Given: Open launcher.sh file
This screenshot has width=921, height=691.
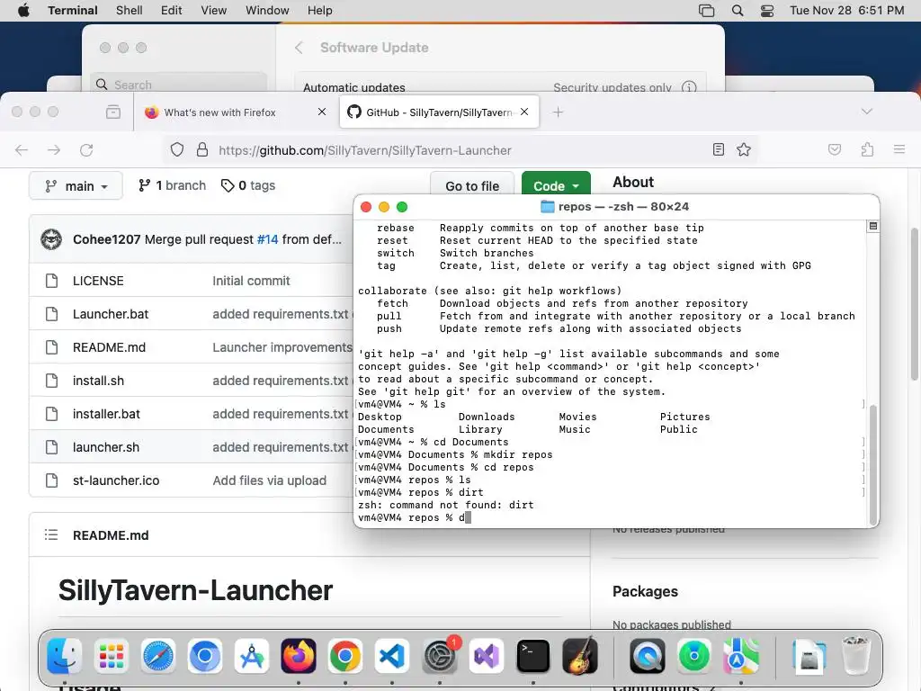Looking at the screenshot, I should click(106, 447).
